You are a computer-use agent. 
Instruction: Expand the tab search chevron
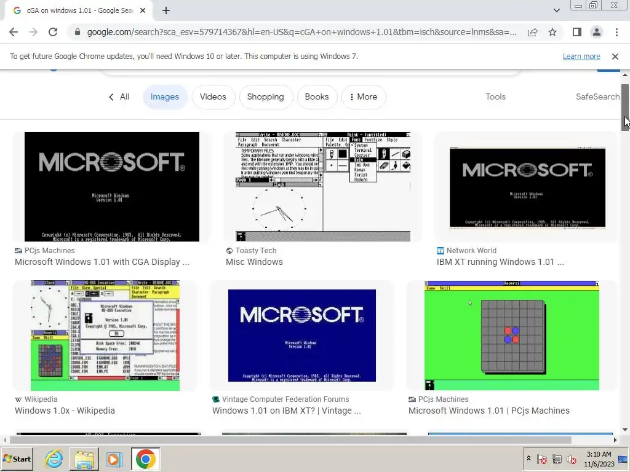[x=556, y=11]
